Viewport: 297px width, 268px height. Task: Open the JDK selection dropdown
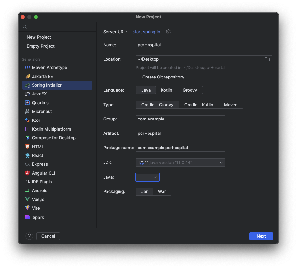(x=180, y=162)
